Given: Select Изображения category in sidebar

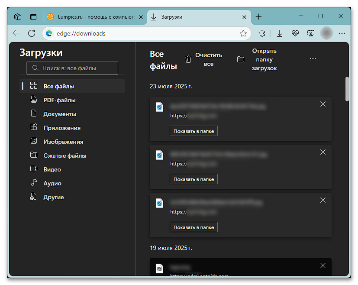Looking at the screenshot, I should coord(63,142).
